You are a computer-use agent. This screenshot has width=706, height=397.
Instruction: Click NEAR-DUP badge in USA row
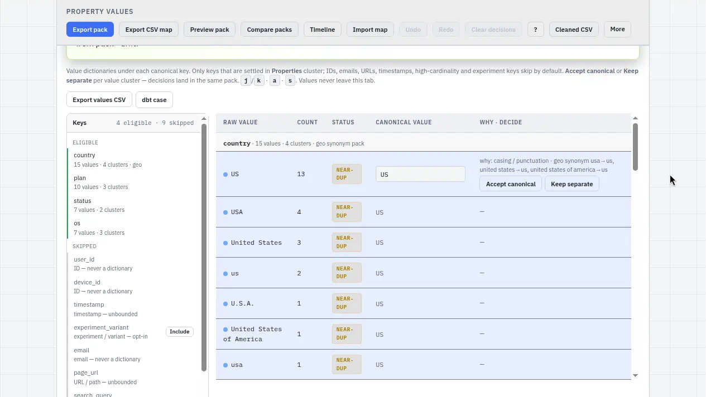tap(347, 212)
